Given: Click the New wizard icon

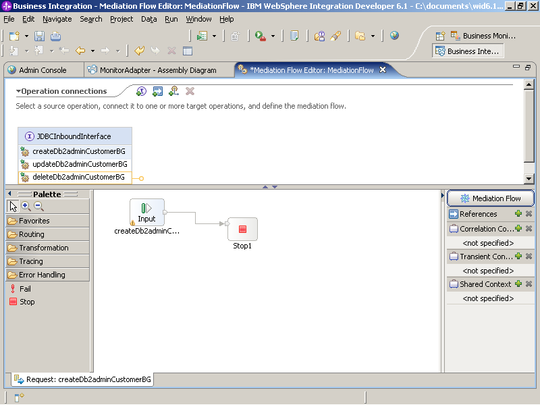Looking at the screenshot, I should [x=14, y=36].
